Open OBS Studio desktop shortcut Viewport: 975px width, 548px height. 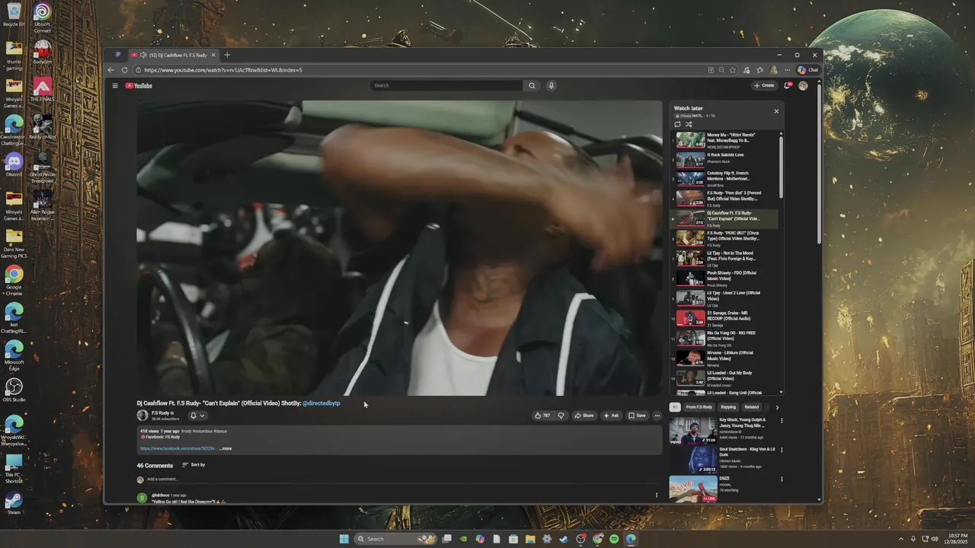(x=14, y=390)
